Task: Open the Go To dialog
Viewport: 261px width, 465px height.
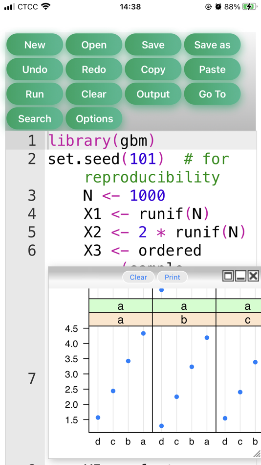Action: tap(213, 94)
